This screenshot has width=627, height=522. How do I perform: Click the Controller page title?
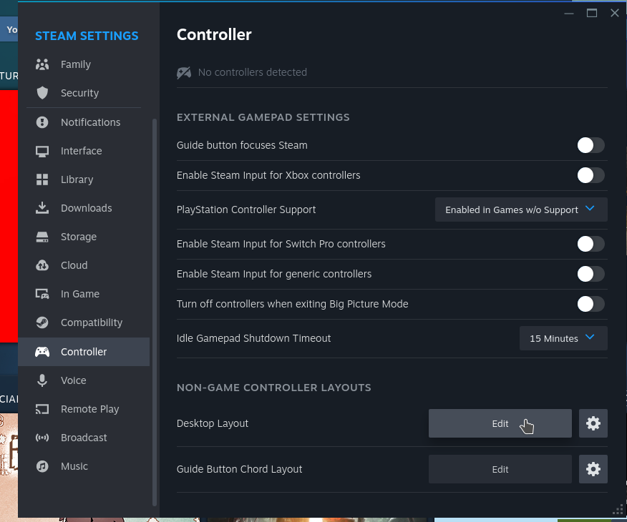[x=214, y=35]
